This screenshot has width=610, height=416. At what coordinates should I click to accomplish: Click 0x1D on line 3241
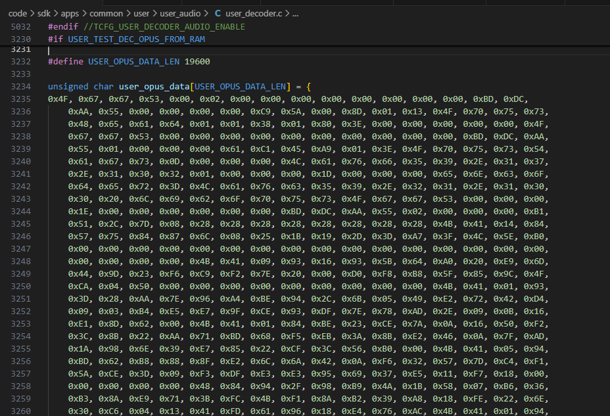point(321,173)
